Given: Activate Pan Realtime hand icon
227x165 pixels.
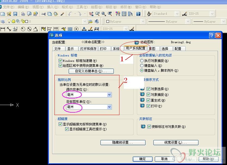Looking at the screenshot, I should pos(91,14).
